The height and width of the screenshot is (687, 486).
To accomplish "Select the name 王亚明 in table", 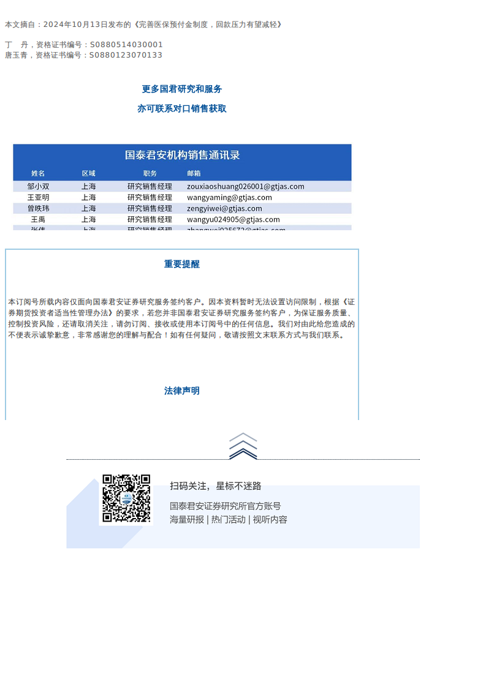I will (38, 198).
